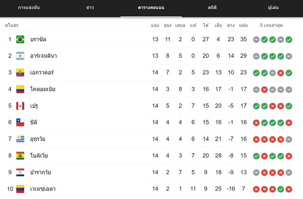Click the Uruguay flag icon
Screen dimensions: 303x199
click(x=20, y=139)
